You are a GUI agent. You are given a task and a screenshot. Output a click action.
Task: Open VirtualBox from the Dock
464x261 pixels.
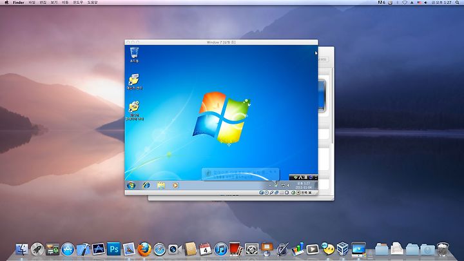343,249
